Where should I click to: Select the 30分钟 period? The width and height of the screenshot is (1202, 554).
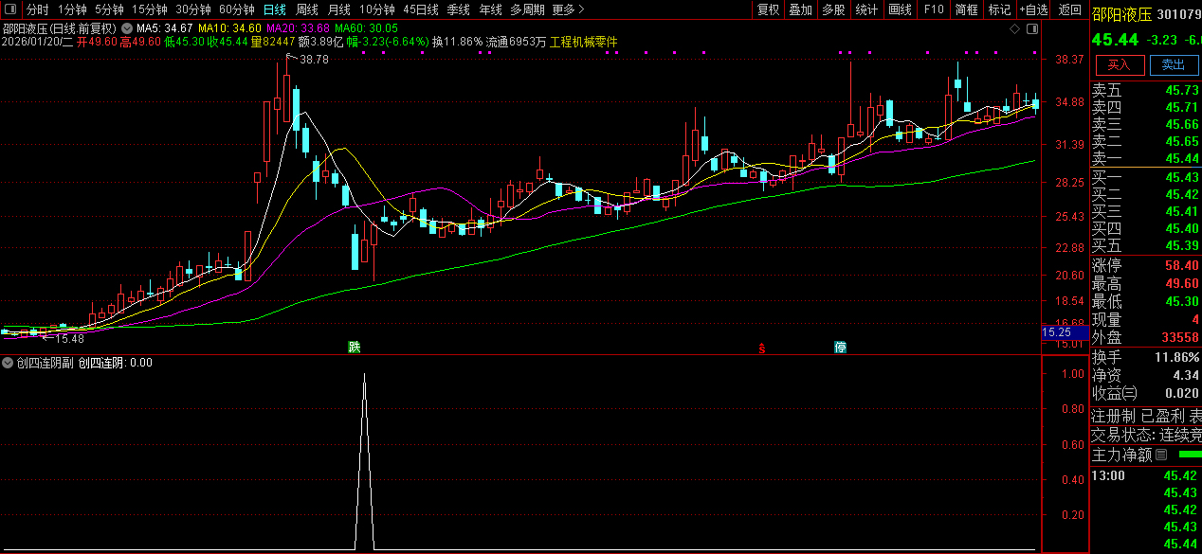pyautogui.click(x=192, y=9)
